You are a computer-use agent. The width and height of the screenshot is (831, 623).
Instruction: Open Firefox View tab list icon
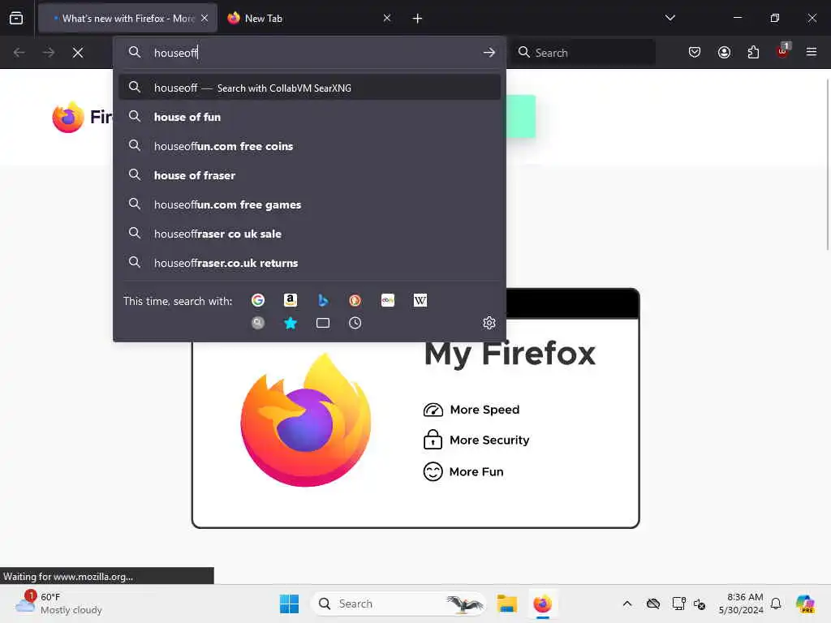click(16, 18)
